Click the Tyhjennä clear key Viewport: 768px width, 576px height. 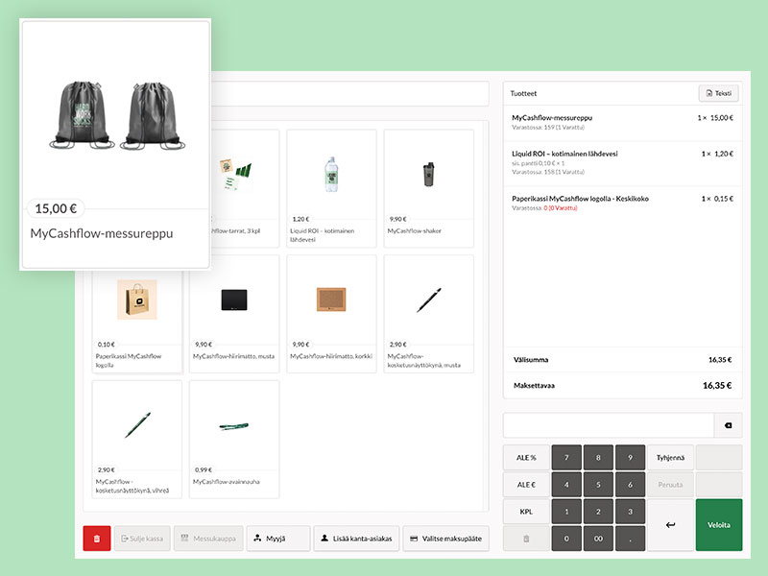670,458
